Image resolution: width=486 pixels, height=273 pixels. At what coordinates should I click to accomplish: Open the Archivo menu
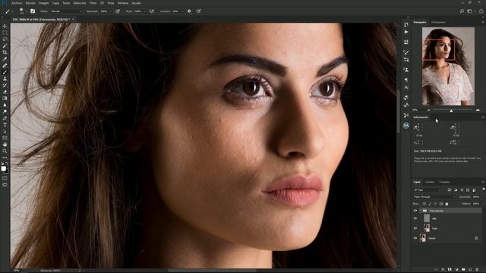click(x=17, y=3)
